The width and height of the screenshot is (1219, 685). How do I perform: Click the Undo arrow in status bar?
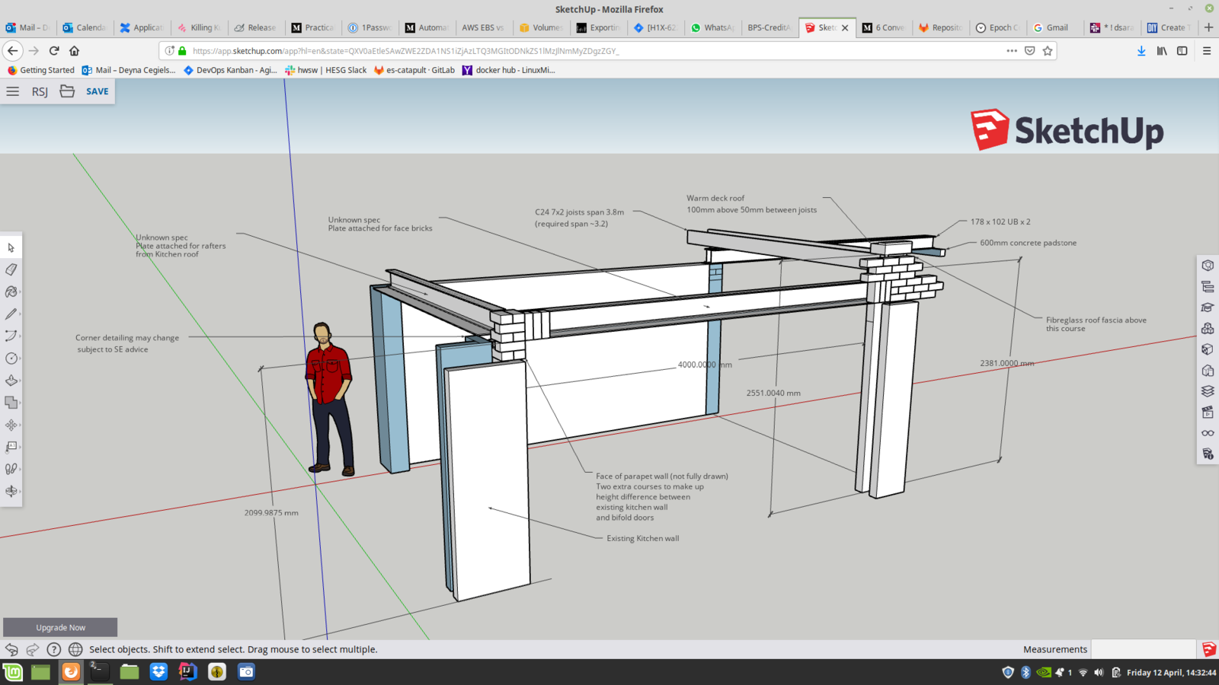tap(11, 649)
